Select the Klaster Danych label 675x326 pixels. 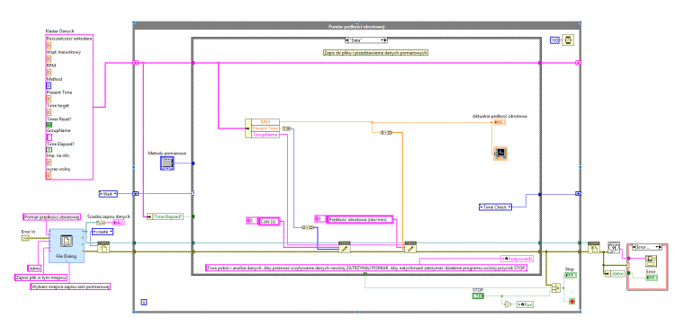(59, 31)
